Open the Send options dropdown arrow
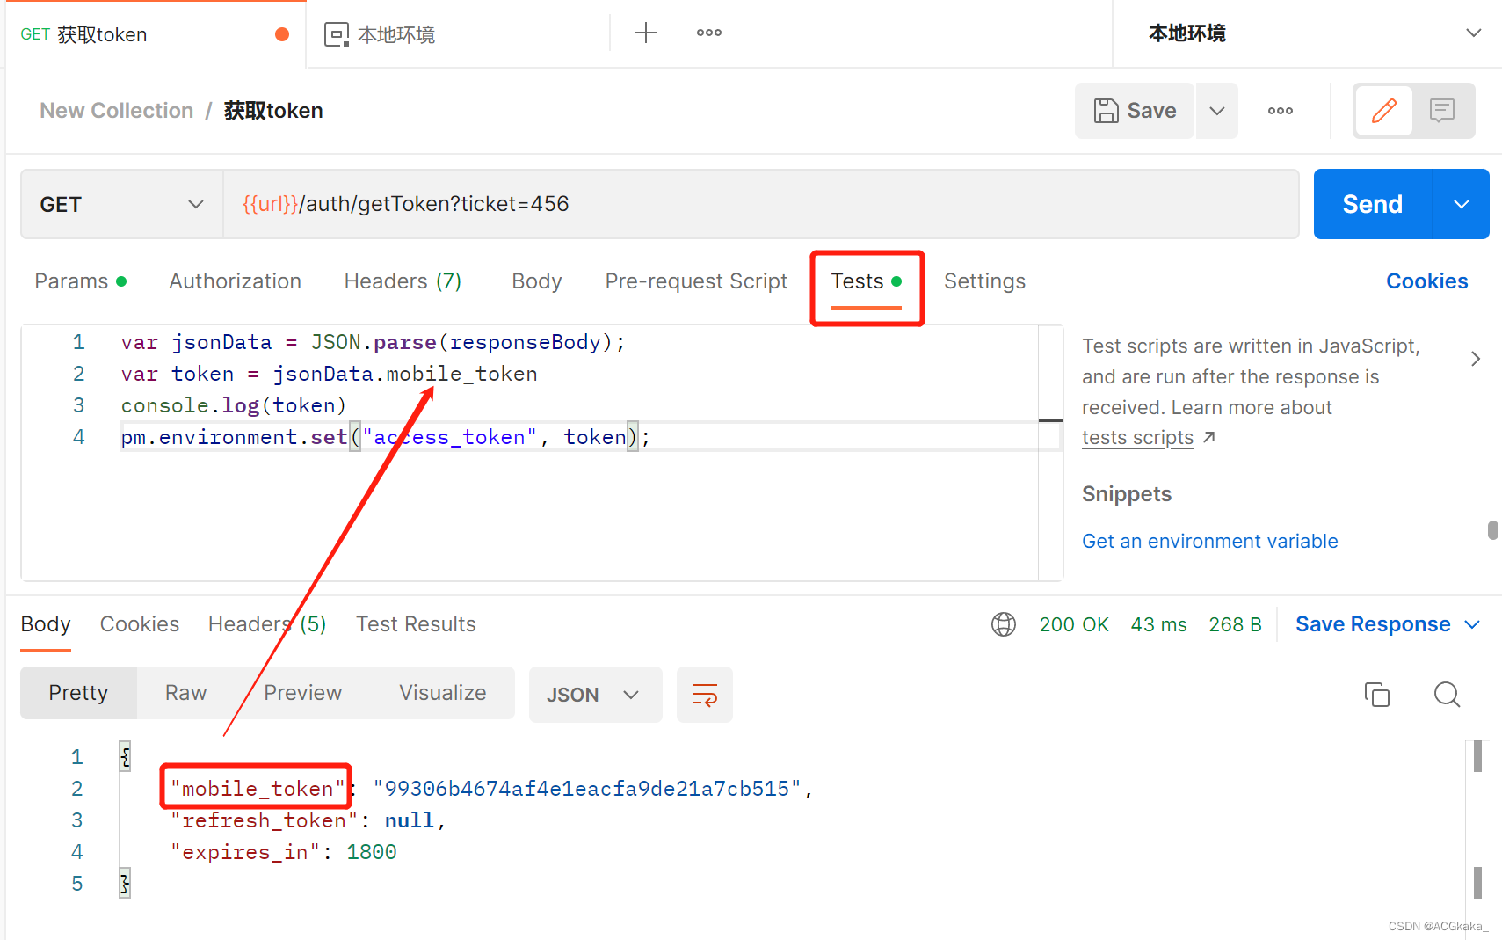1502x940 pixels. coord(1462,204)
